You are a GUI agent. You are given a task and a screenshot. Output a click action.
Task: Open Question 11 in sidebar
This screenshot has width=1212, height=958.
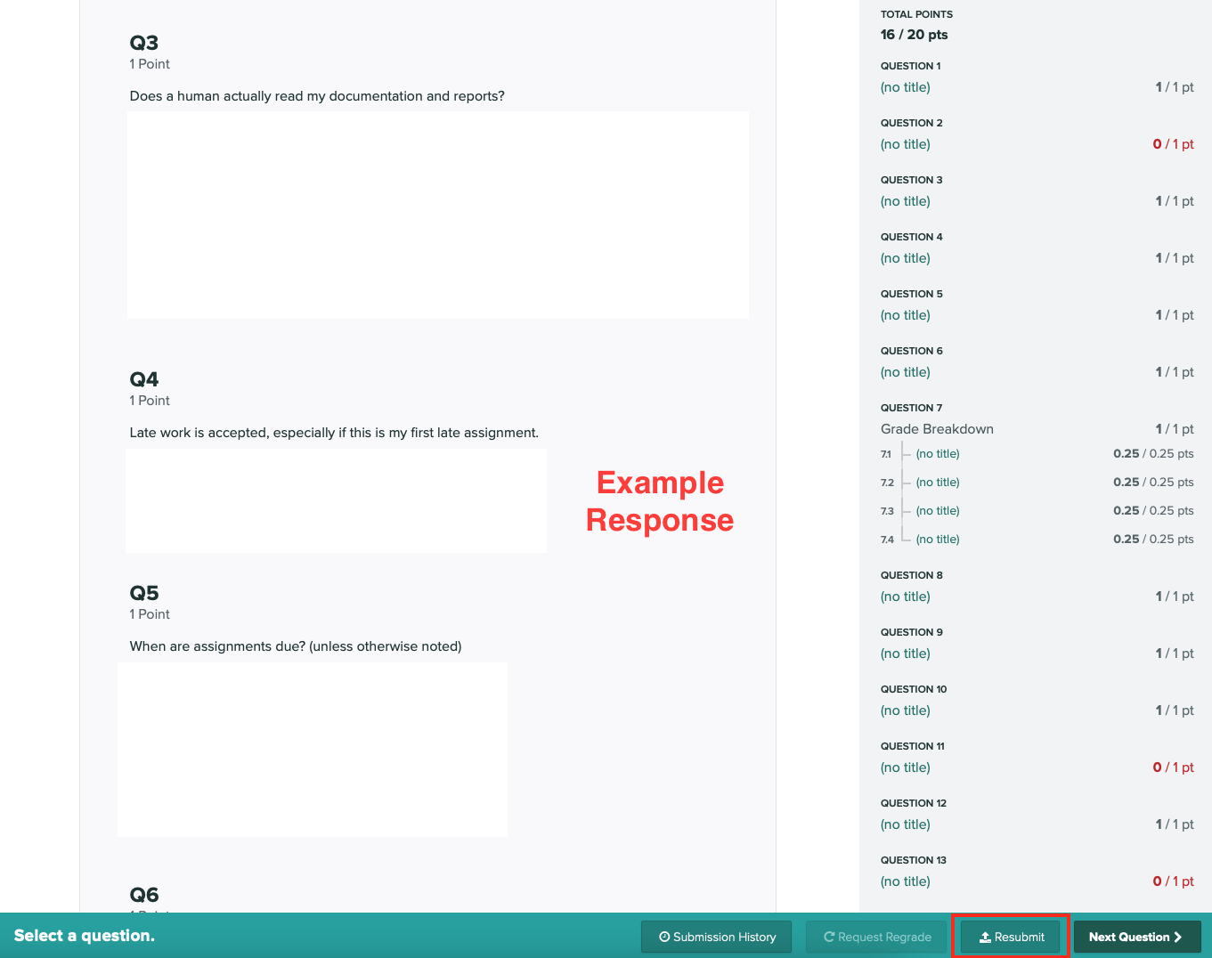click(905, 767)
